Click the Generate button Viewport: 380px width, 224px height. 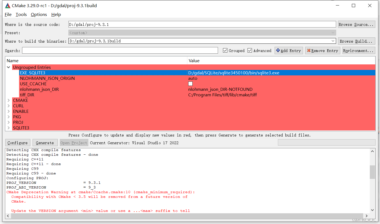(45, 143)
